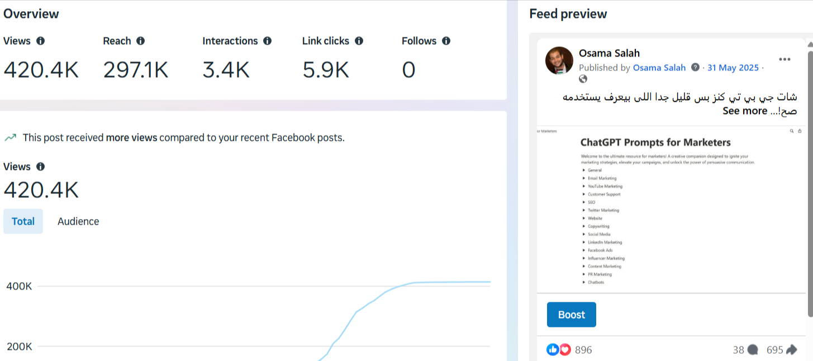Open the ChatGPT Prompts for Marketers post image
The width and height of the screenshot is (813, 361).
point(671,210)
